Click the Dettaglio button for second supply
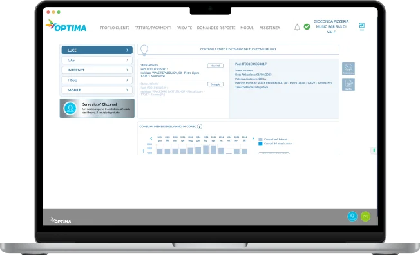Viewport: 420px width, 255px height. pos(215,84)
